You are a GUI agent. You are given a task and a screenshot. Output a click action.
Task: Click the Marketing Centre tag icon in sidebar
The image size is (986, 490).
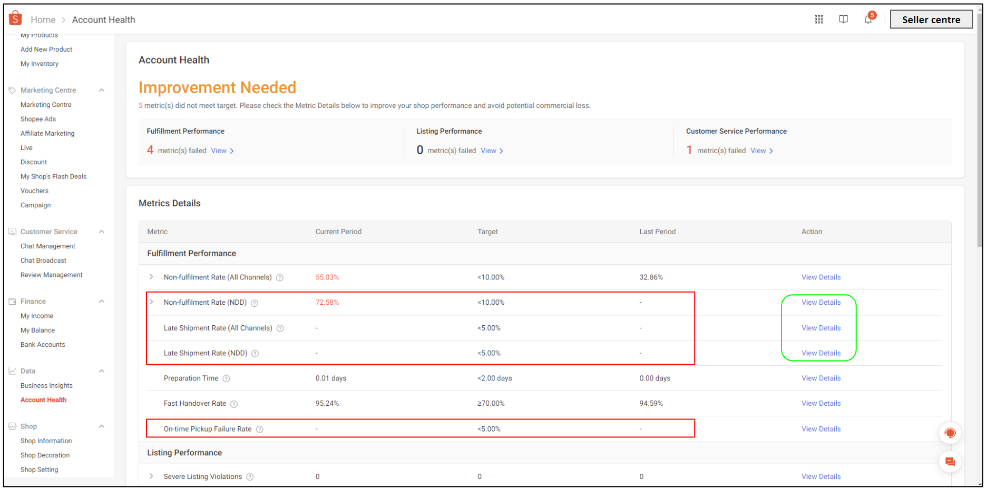click(12, 89)
